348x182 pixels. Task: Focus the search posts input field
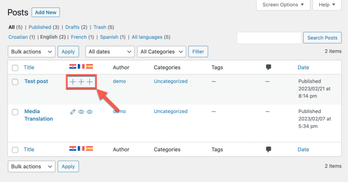click(269, 38)
